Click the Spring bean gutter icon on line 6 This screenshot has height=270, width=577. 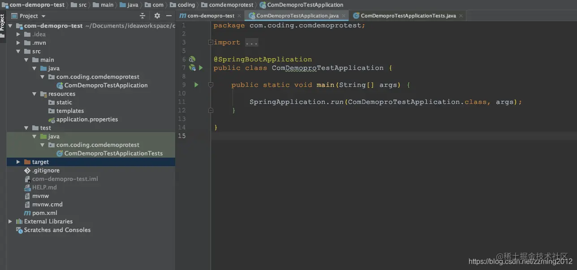192,59
